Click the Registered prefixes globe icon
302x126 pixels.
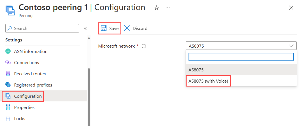tap(8, 85)
